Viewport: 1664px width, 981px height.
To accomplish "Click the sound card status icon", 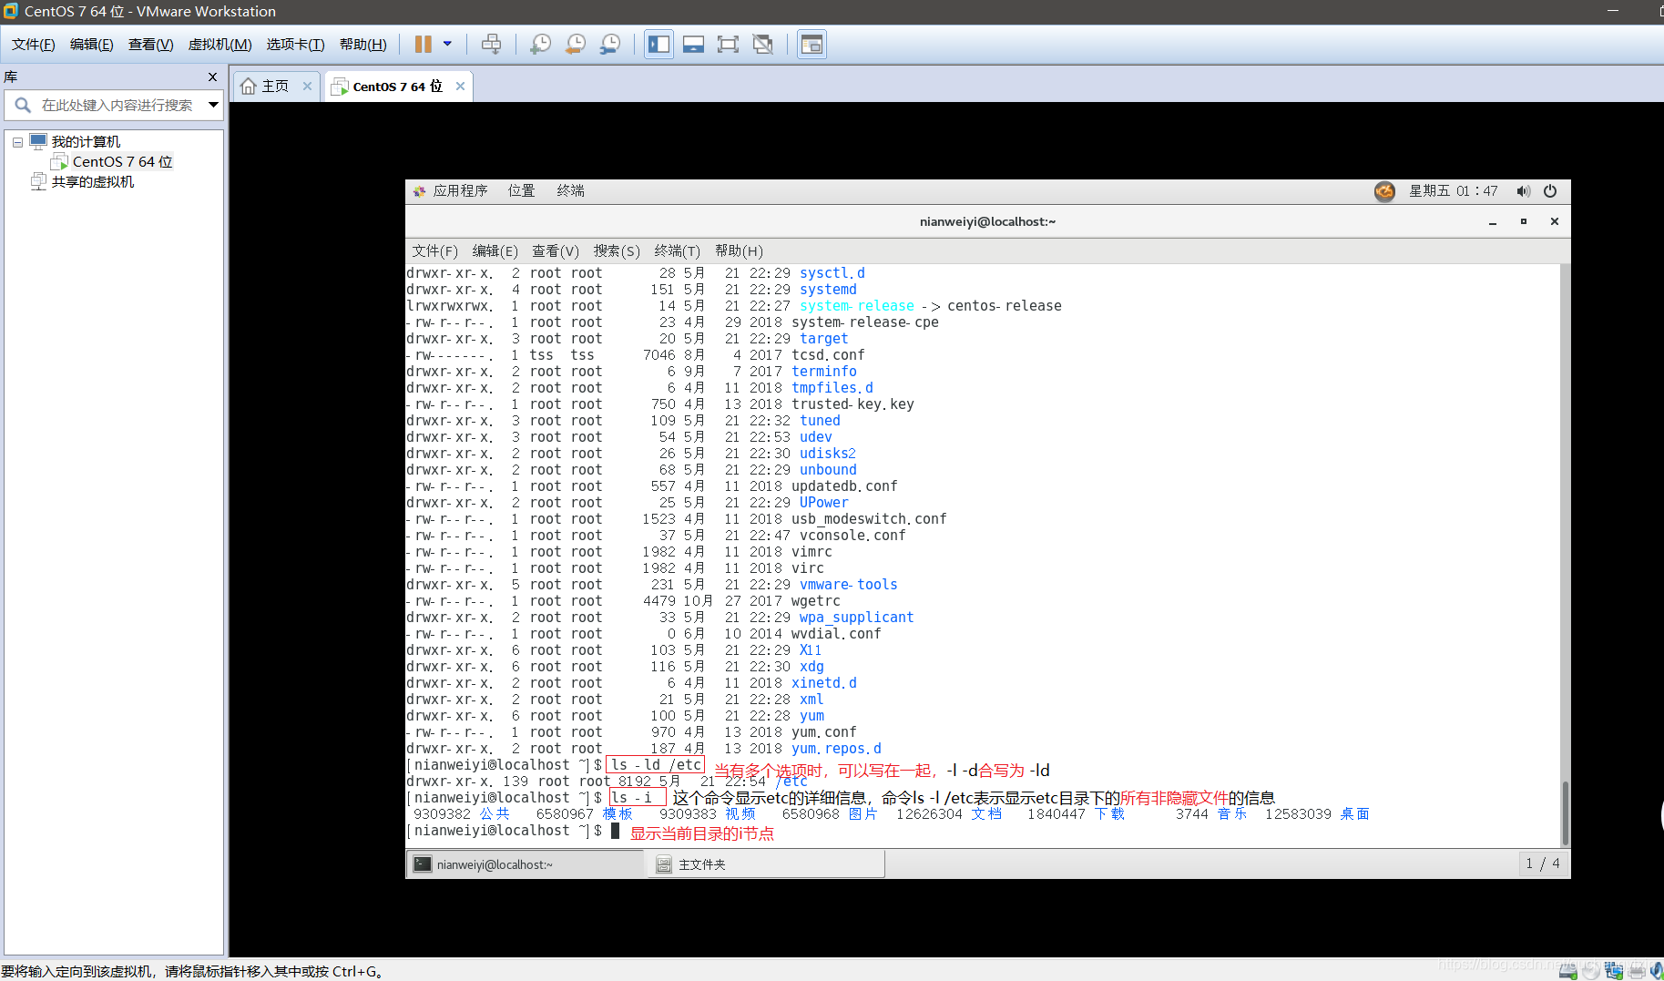I will [1657, 971].
